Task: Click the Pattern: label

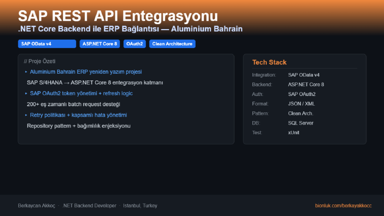Action: [261, 113]
